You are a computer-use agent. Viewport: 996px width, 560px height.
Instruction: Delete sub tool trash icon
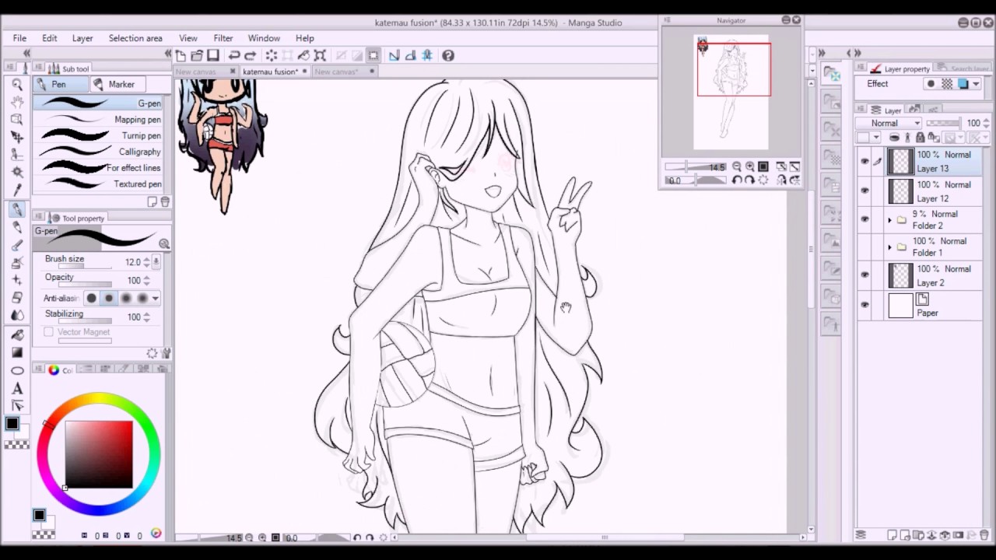(x=165, y=202)
